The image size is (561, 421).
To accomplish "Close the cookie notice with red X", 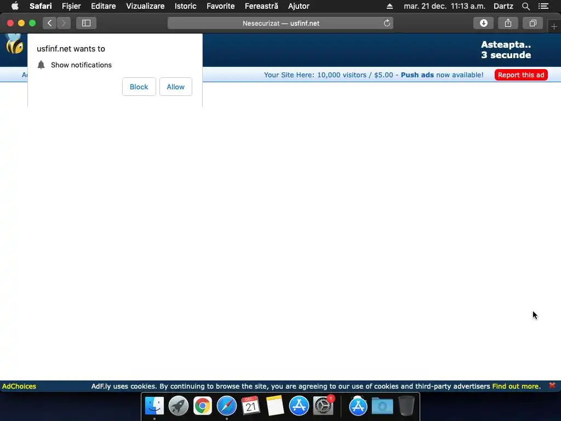I will 552,385.
